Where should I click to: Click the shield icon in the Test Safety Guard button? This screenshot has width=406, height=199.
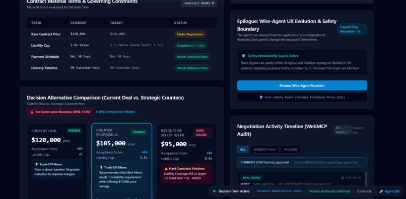coord(261,97)
